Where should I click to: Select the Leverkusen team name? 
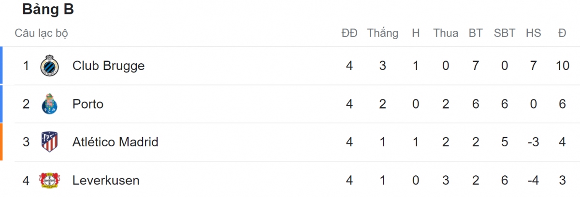pyautogui.click(x=106, y=181)
